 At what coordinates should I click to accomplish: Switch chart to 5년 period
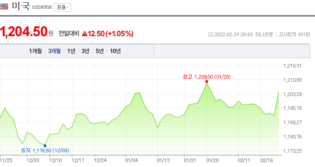click(x=100, y=51)
